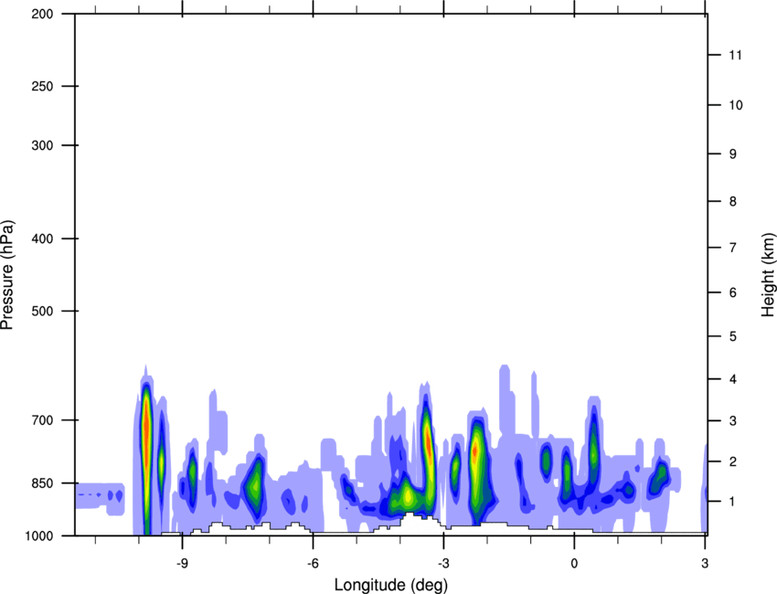Click the 250 pressure tick label

(42, 86)
